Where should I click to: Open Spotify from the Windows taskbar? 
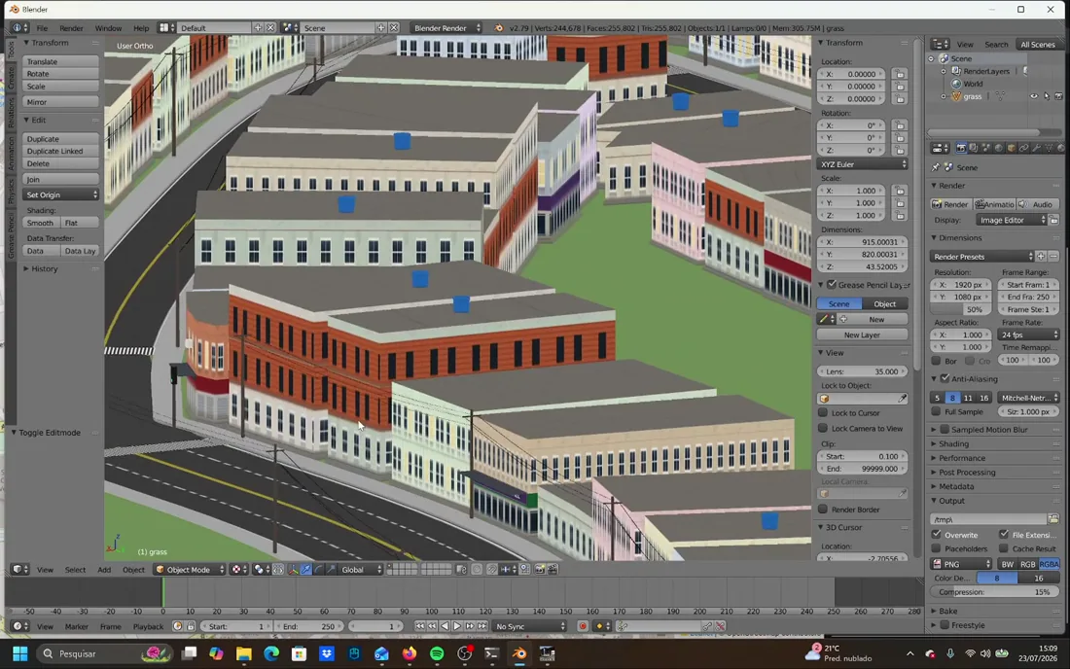(x=437, y=654)
